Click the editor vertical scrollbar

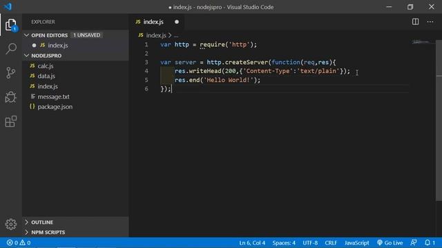pos(439,121)
